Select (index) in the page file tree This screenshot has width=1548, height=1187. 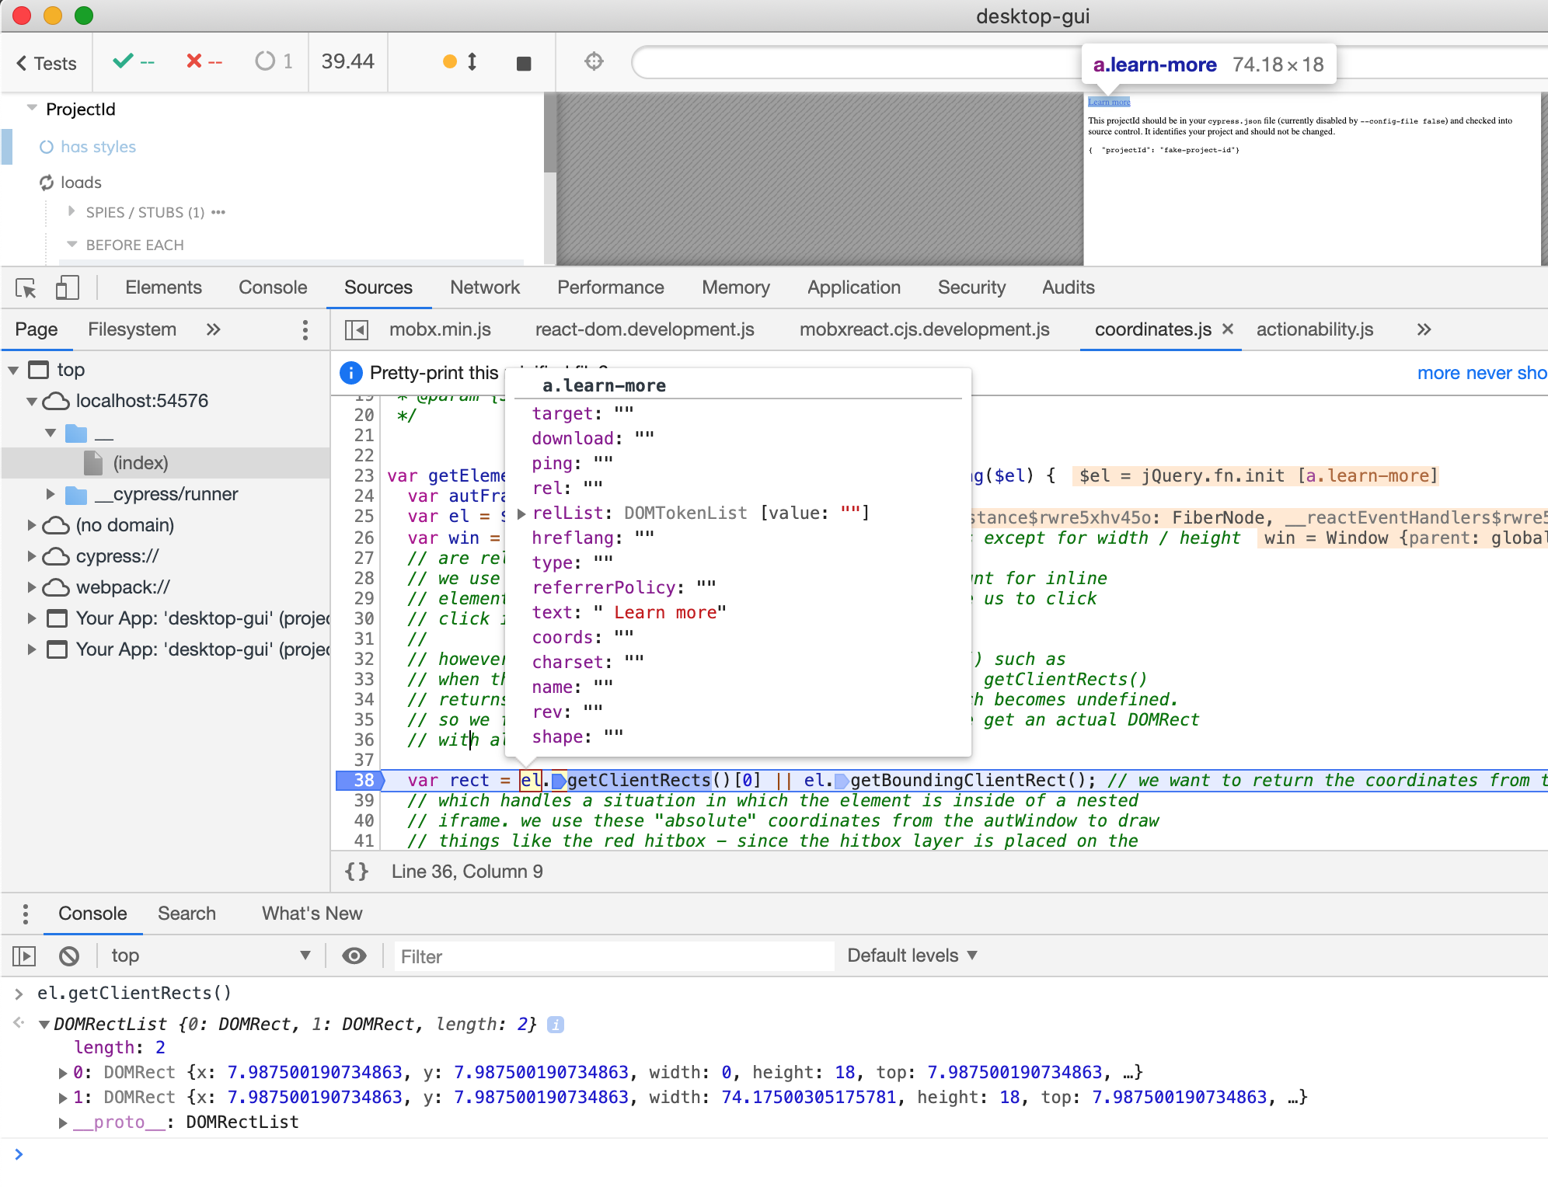141,463
